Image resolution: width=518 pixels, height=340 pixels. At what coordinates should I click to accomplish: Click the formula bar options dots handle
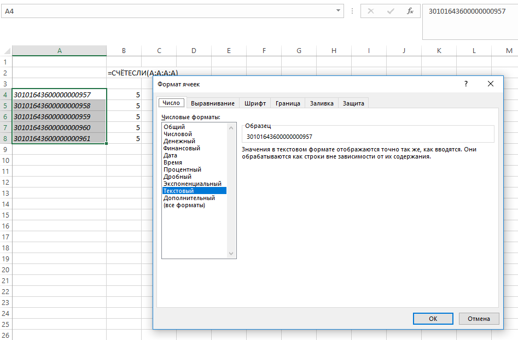click(x=352, y=11)
